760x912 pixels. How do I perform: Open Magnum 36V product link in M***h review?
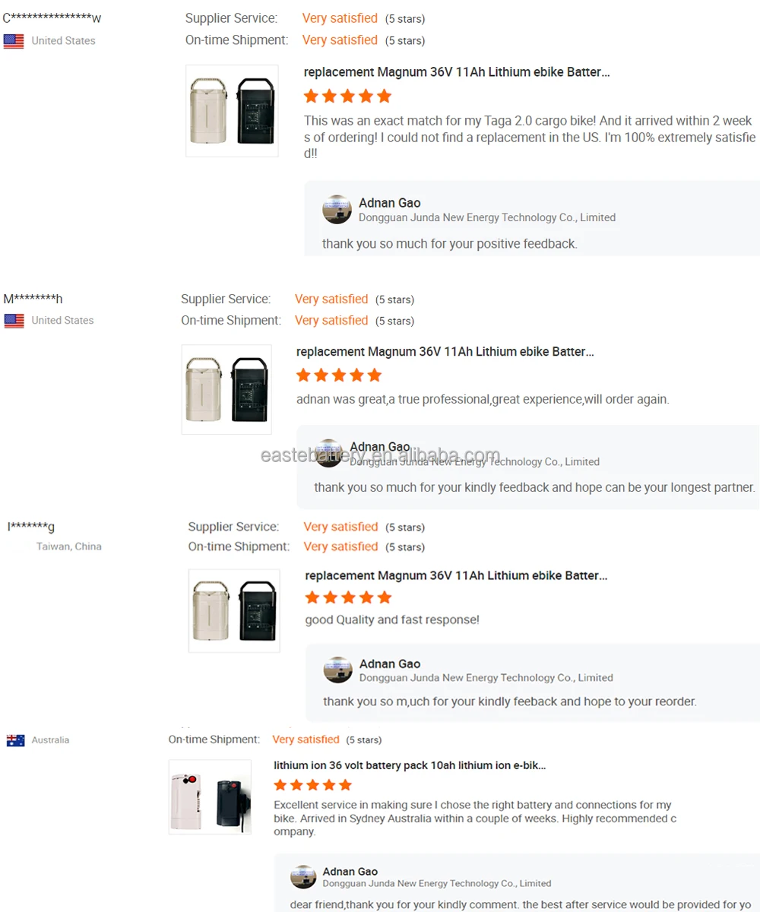tap(445, 352)
